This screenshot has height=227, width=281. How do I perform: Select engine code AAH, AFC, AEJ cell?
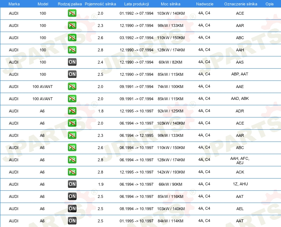point(240,161)
